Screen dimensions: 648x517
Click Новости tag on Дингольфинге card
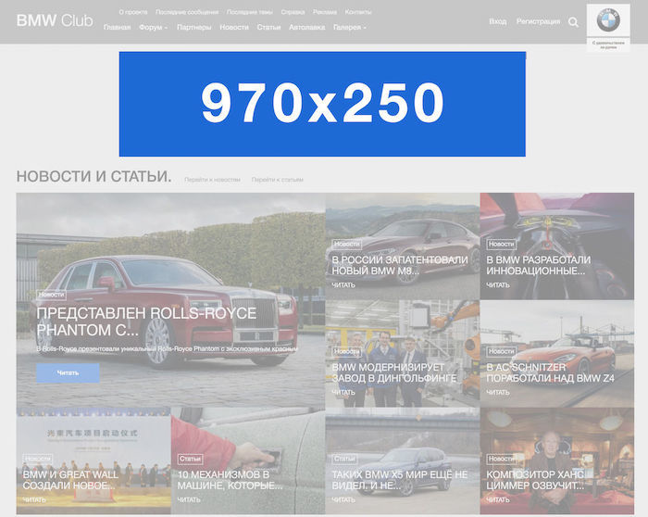coord(347,351)
